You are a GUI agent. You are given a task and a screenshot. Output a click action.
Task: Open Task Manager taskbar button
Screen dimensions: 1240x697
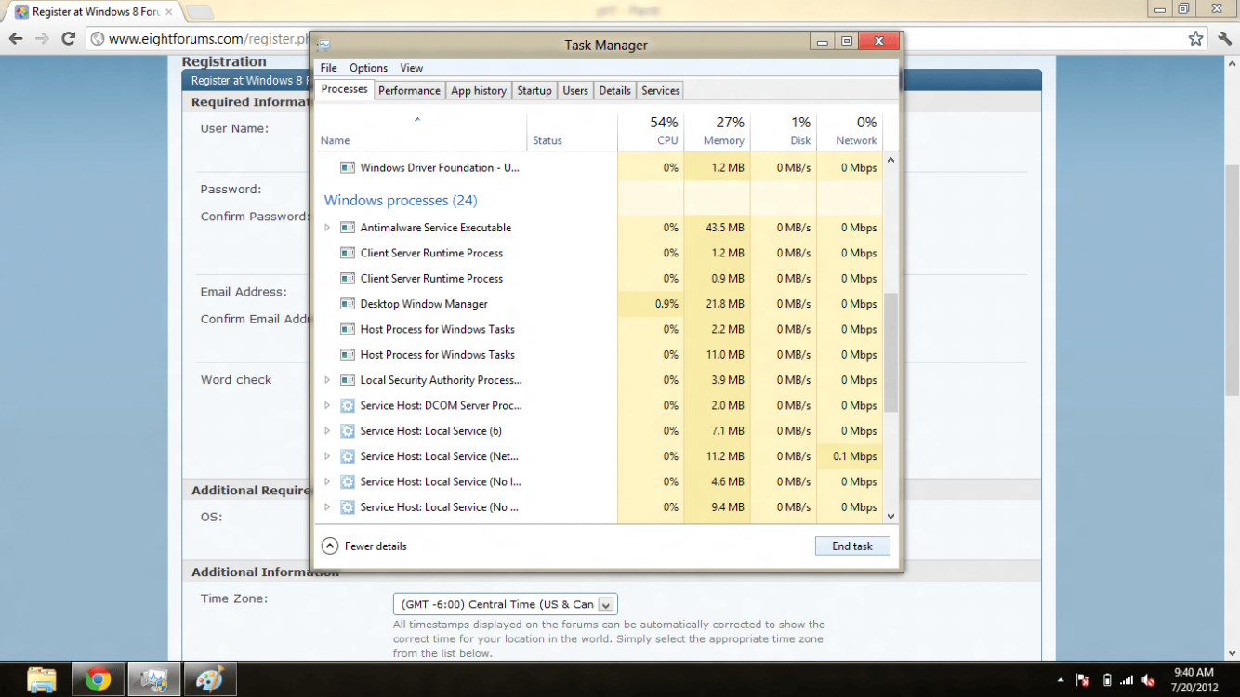point(153,679)
